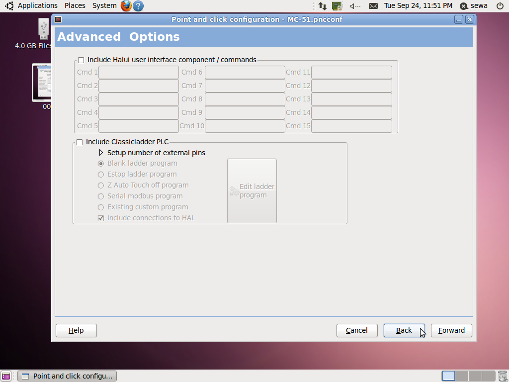Click the Cmd 11 input field
The height and width of the screenshot is (382, 509).
pos(351,73)
